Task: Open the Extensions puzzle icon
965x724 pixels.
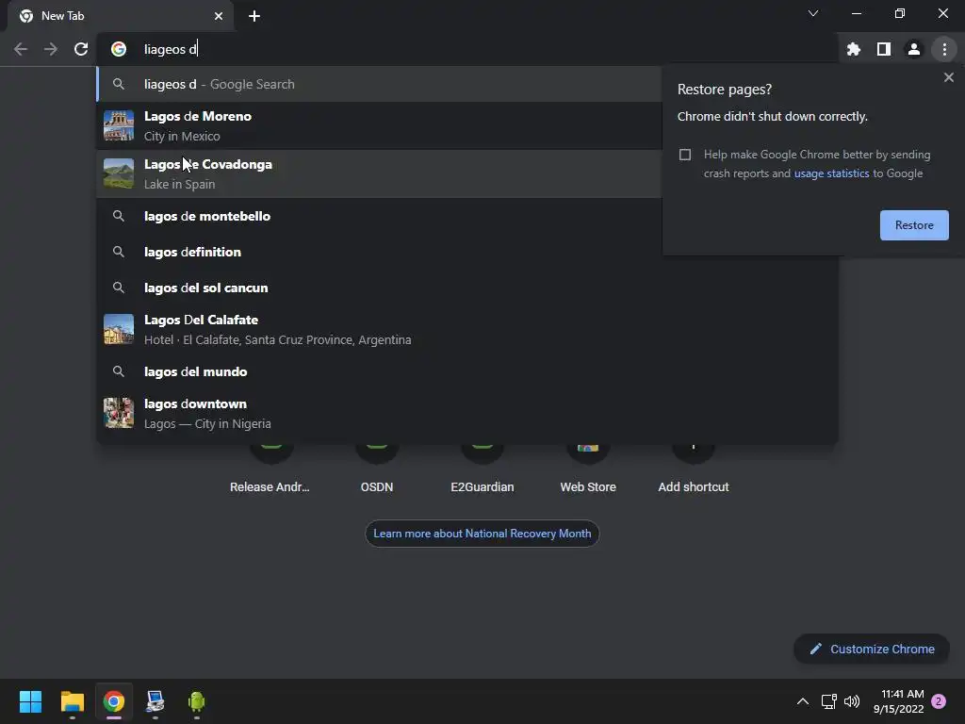Action: [854, 49]
